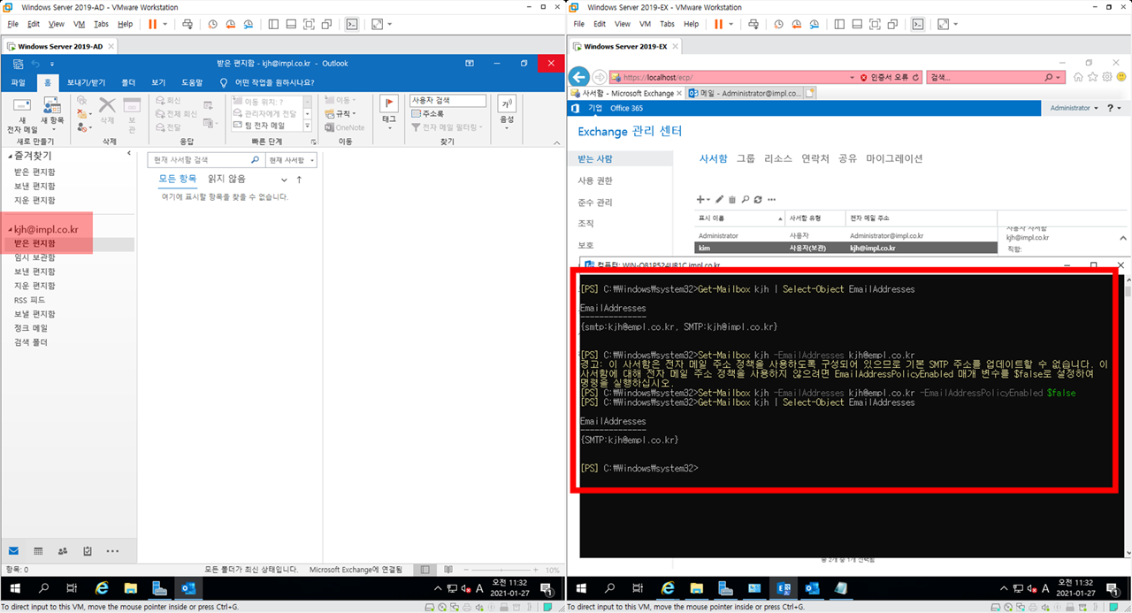Switch to the Send/Receive (보내기/받기) ribbon tab
The image size is (1132, 613).
86,82
